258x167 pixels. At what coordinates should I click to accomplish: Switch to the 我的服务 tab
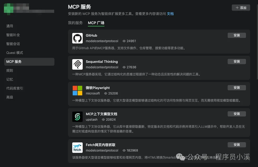click(x=75, y=23)
